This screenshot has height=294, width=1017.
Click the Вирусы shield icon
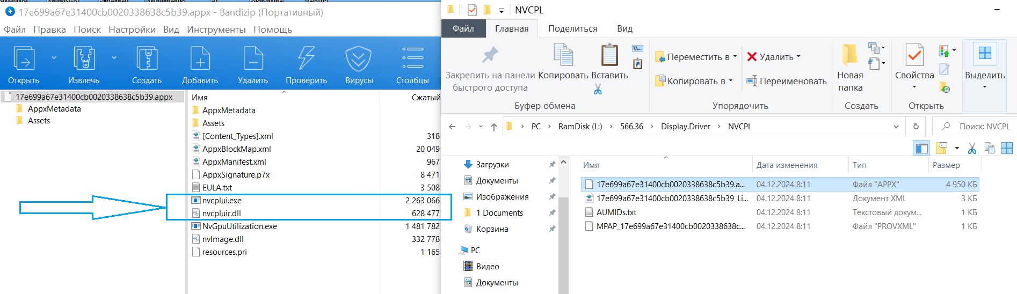click(359, 58)
